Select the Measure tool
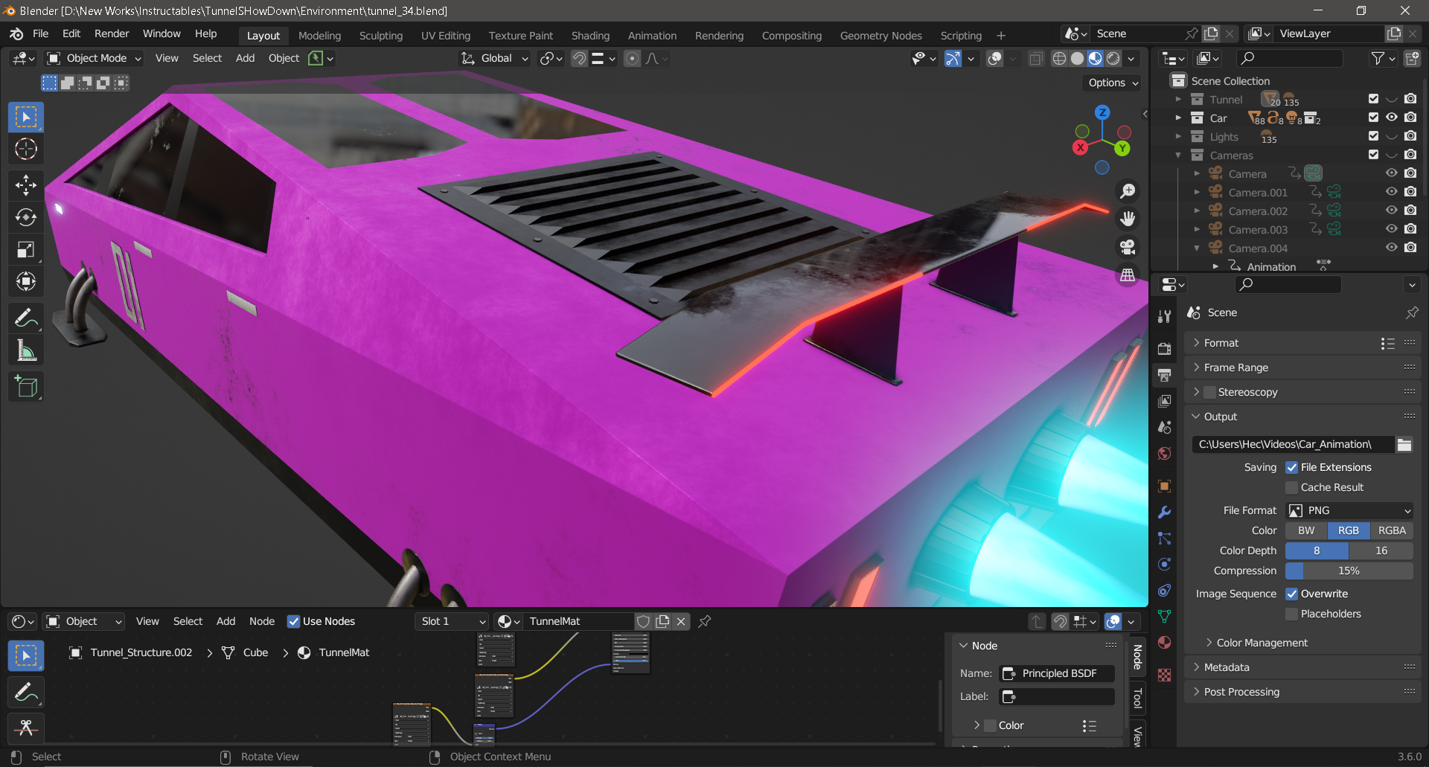Viewport: 1429px width, 767px height. click(26, 350)
